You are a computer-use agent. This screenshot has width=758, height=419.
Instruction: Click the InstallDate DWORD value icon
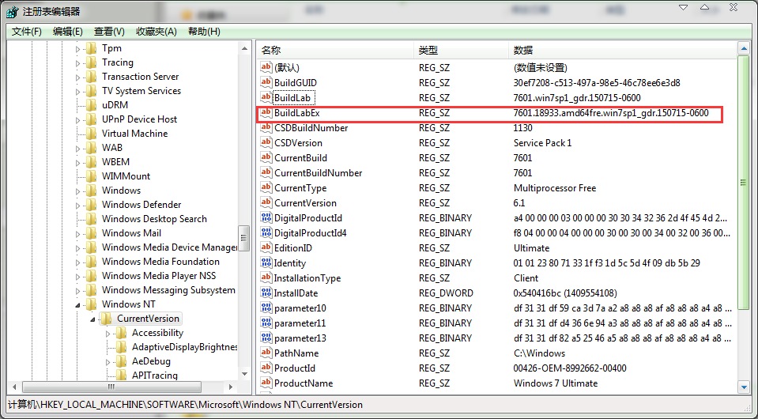(266, 293)
